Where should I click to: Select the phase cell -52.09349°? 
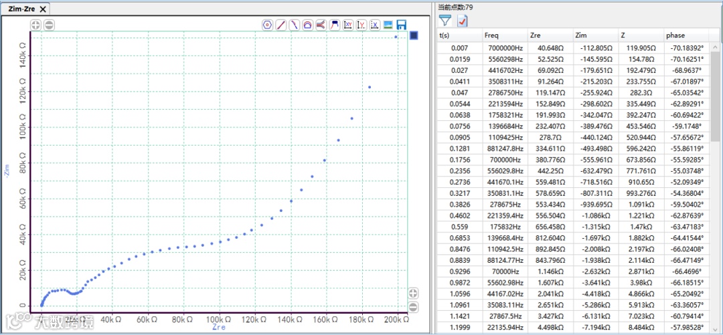(x=686, y=182)
